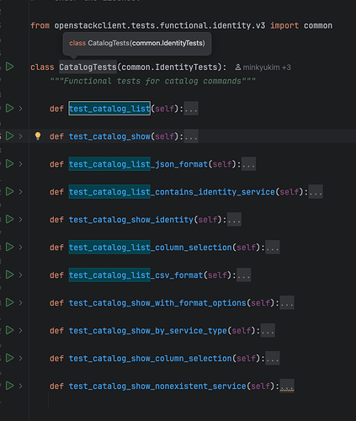The image size is (356, 421).
Task: Unfold test_catalog_show_with_format_options using chevron
Action: point(20,303)
